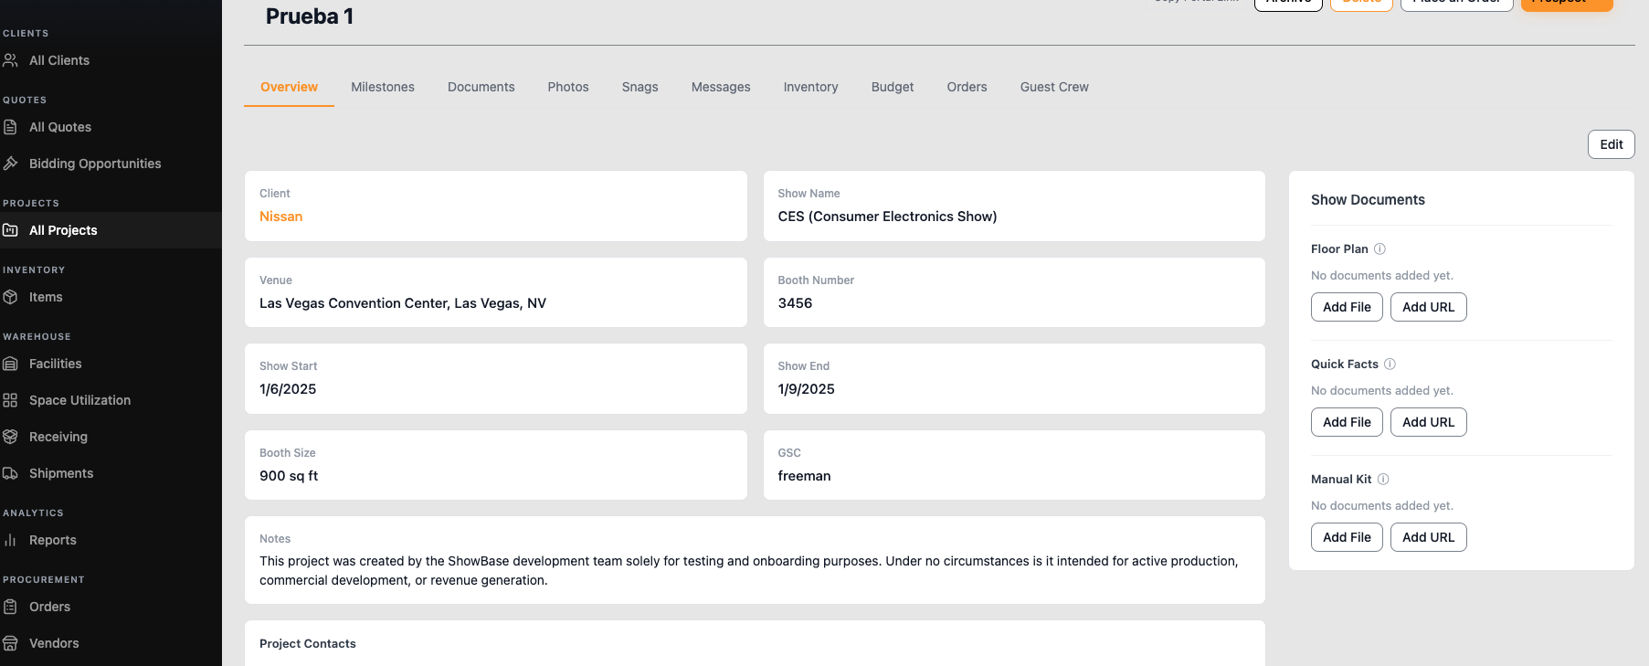Click venue 'Las Vegas Convention Center, Las Vegas, NV'

coord(403,303)
